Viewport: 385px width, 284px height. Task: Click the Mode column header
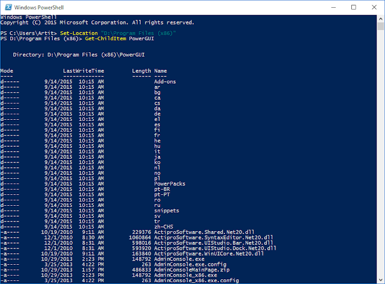click(x=7, y=71)
